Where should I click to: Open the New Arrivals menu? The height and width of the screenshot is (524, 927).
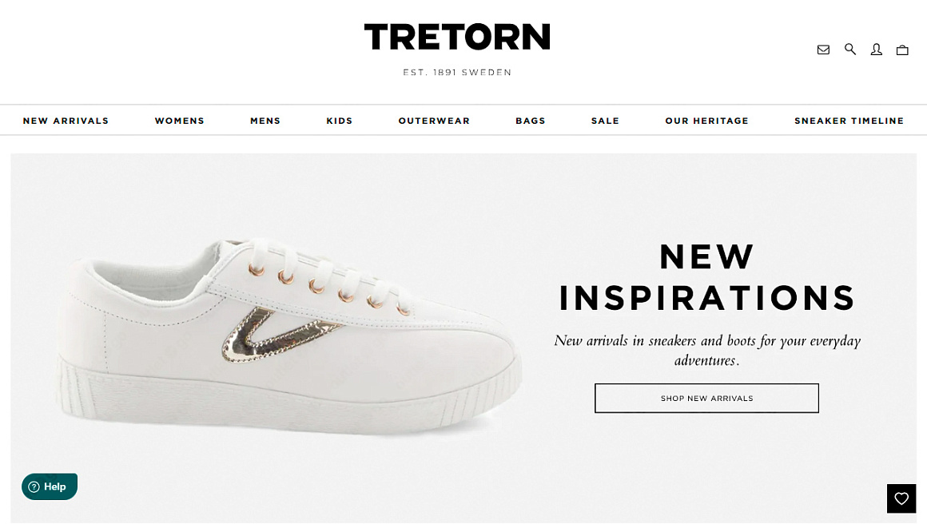click(66, 121)
